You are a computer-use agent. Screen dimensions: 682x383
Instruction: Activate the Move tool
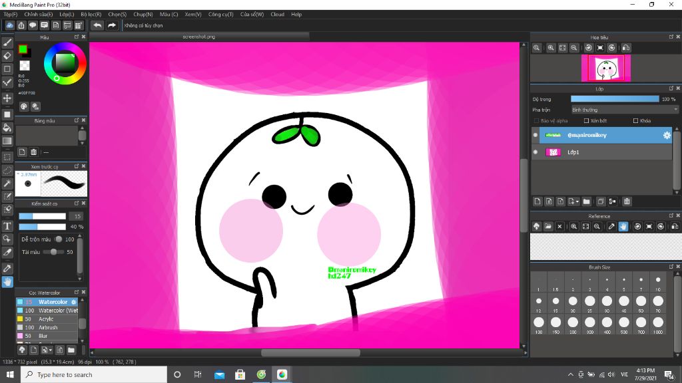point(7,98)
